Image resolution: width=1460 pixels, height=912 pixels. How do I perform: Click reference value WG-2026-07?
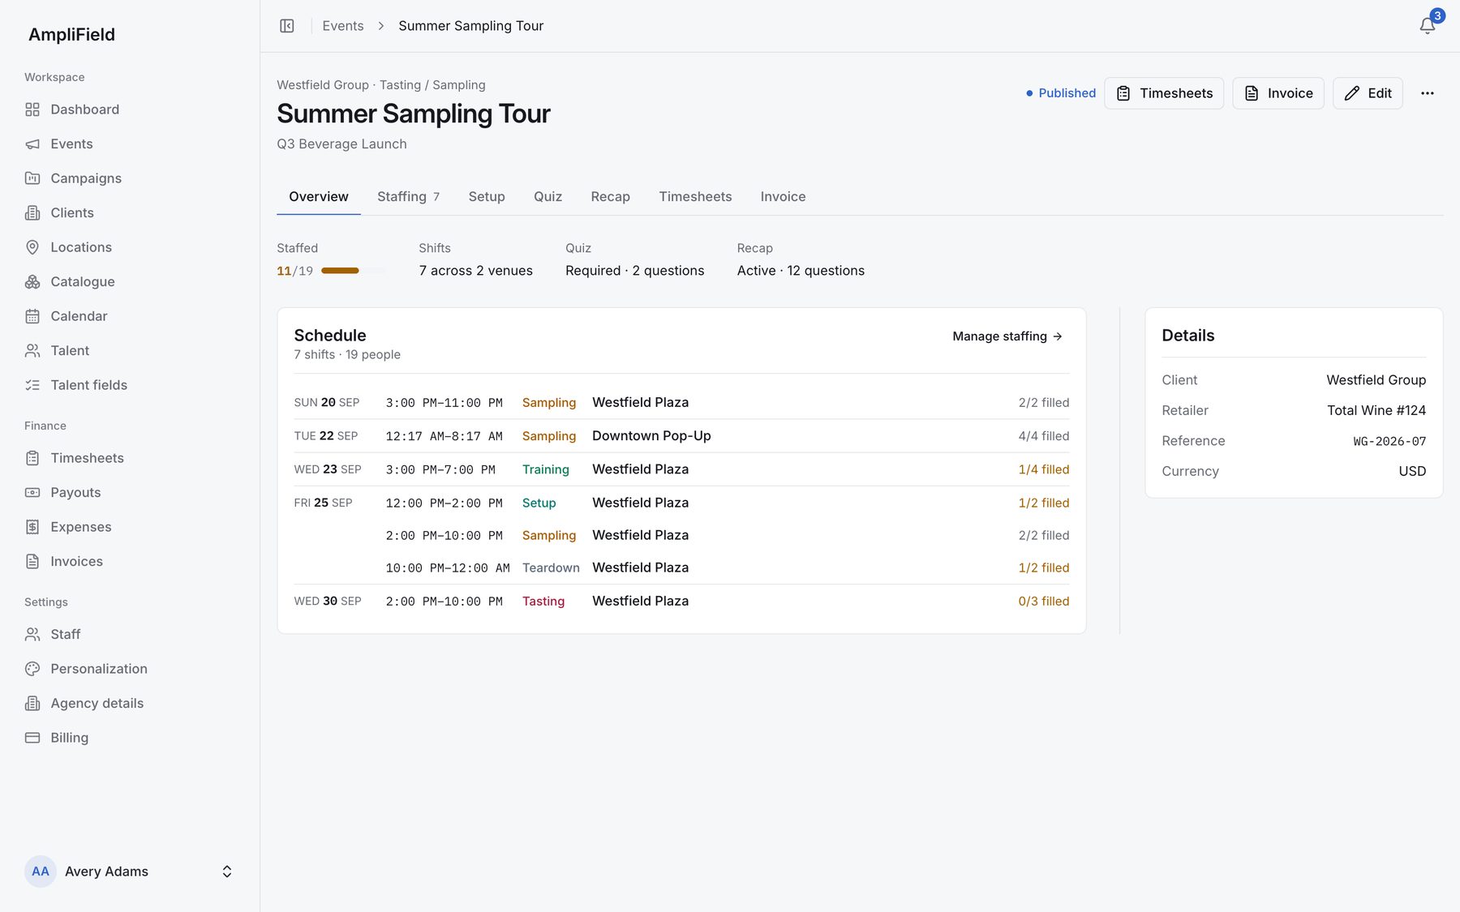1389,441
